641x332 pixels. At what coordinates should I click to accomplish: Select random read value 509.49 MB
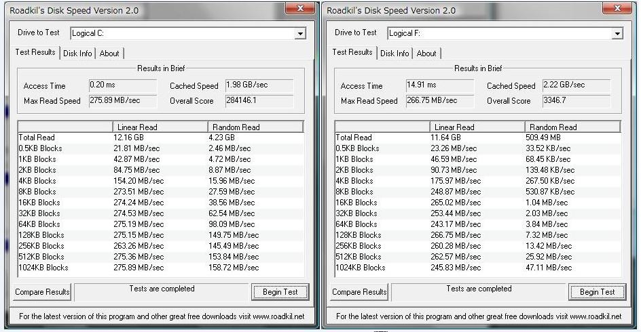(543, 138)
